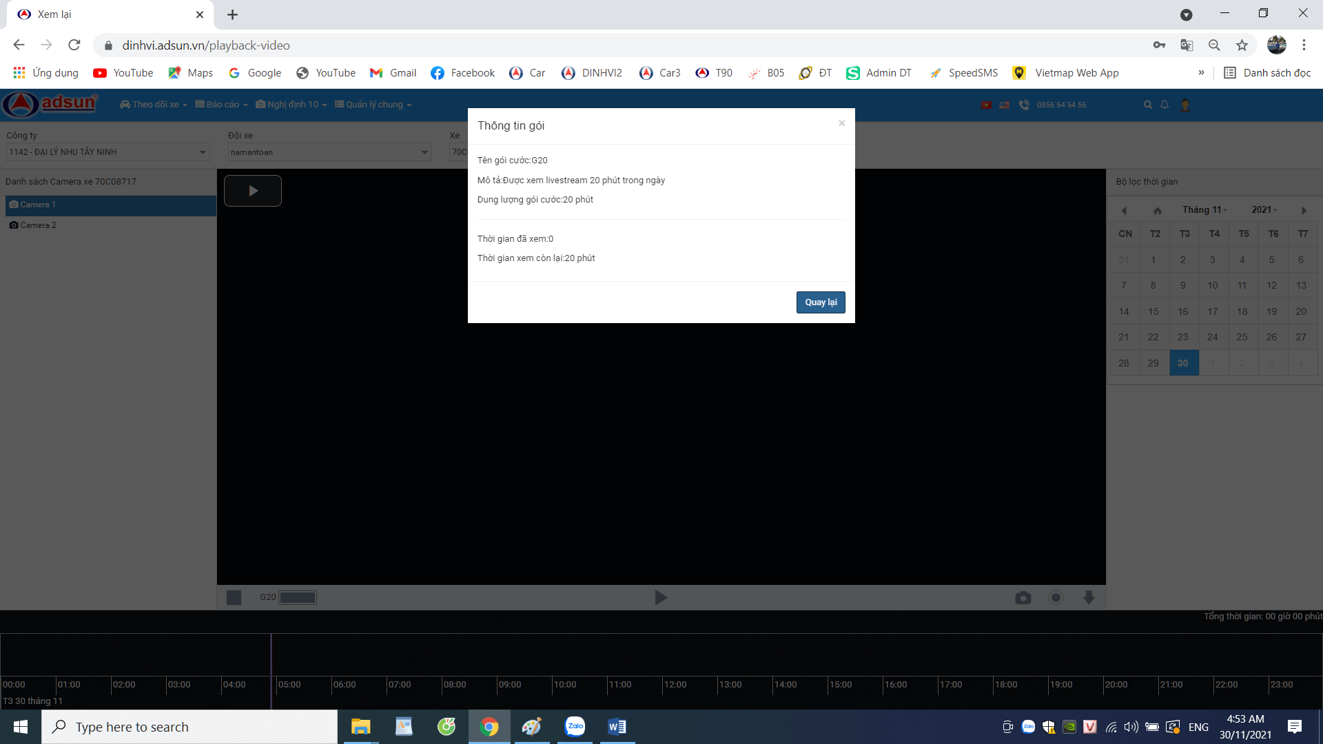The image size is (1323, 744).
Task: Open Zalo from the taskbar
Action: point(575,727)
